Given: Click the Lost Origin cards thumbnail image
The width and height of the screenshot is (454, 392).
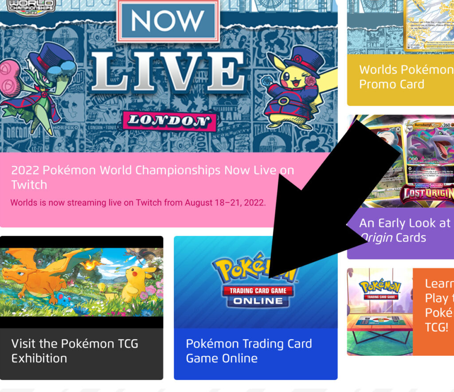Looking at the screenshot, I should [400, 161].
